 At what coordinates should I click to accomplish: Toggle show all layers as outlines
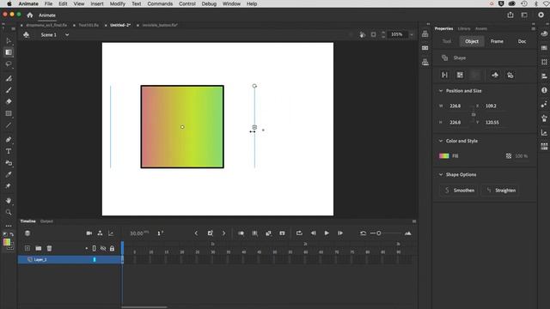tap(94, 248)
